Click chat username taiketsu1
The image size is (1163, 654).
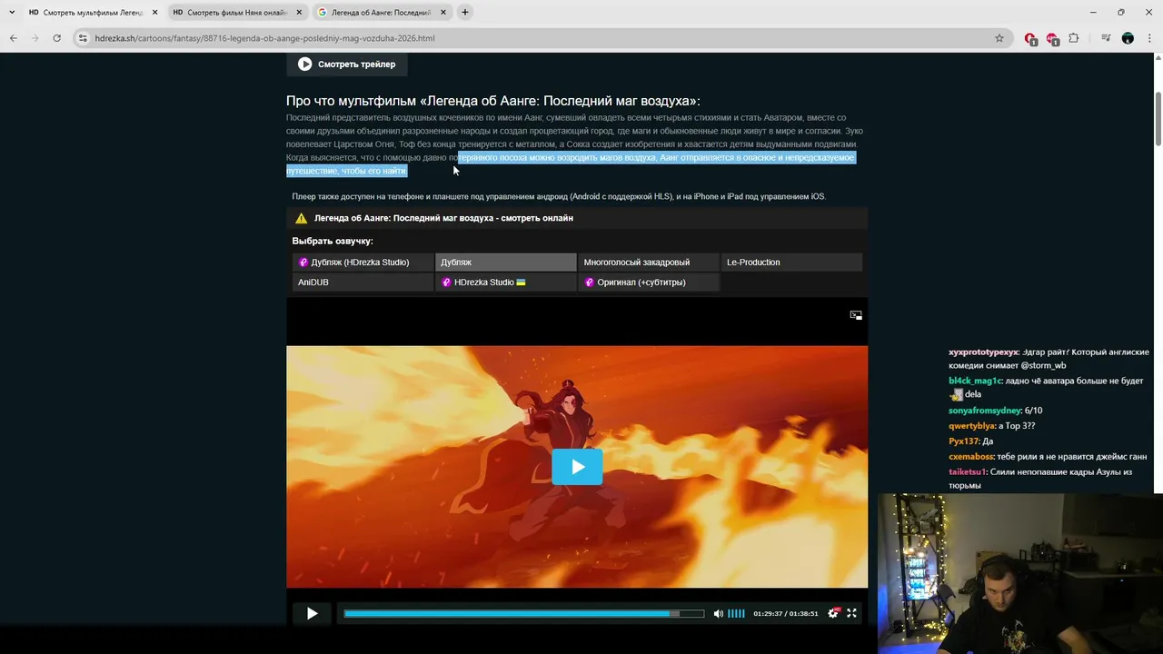(x=968, y=472)
